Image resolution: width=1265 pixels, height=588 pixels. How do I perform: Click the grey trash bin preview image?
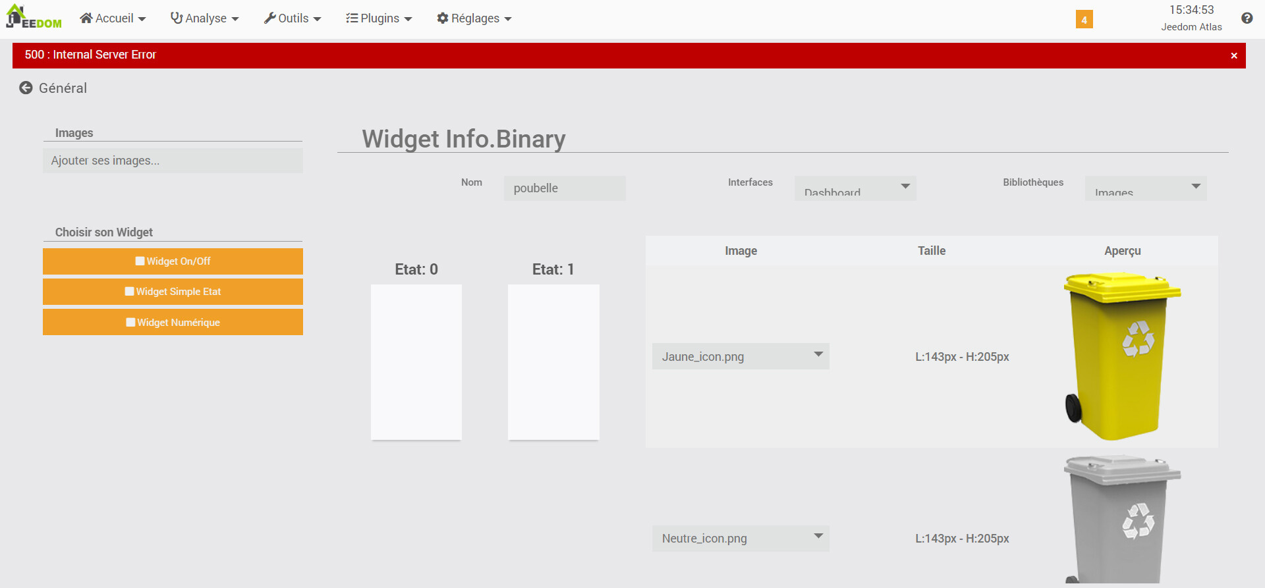(x=1121, y=520)
